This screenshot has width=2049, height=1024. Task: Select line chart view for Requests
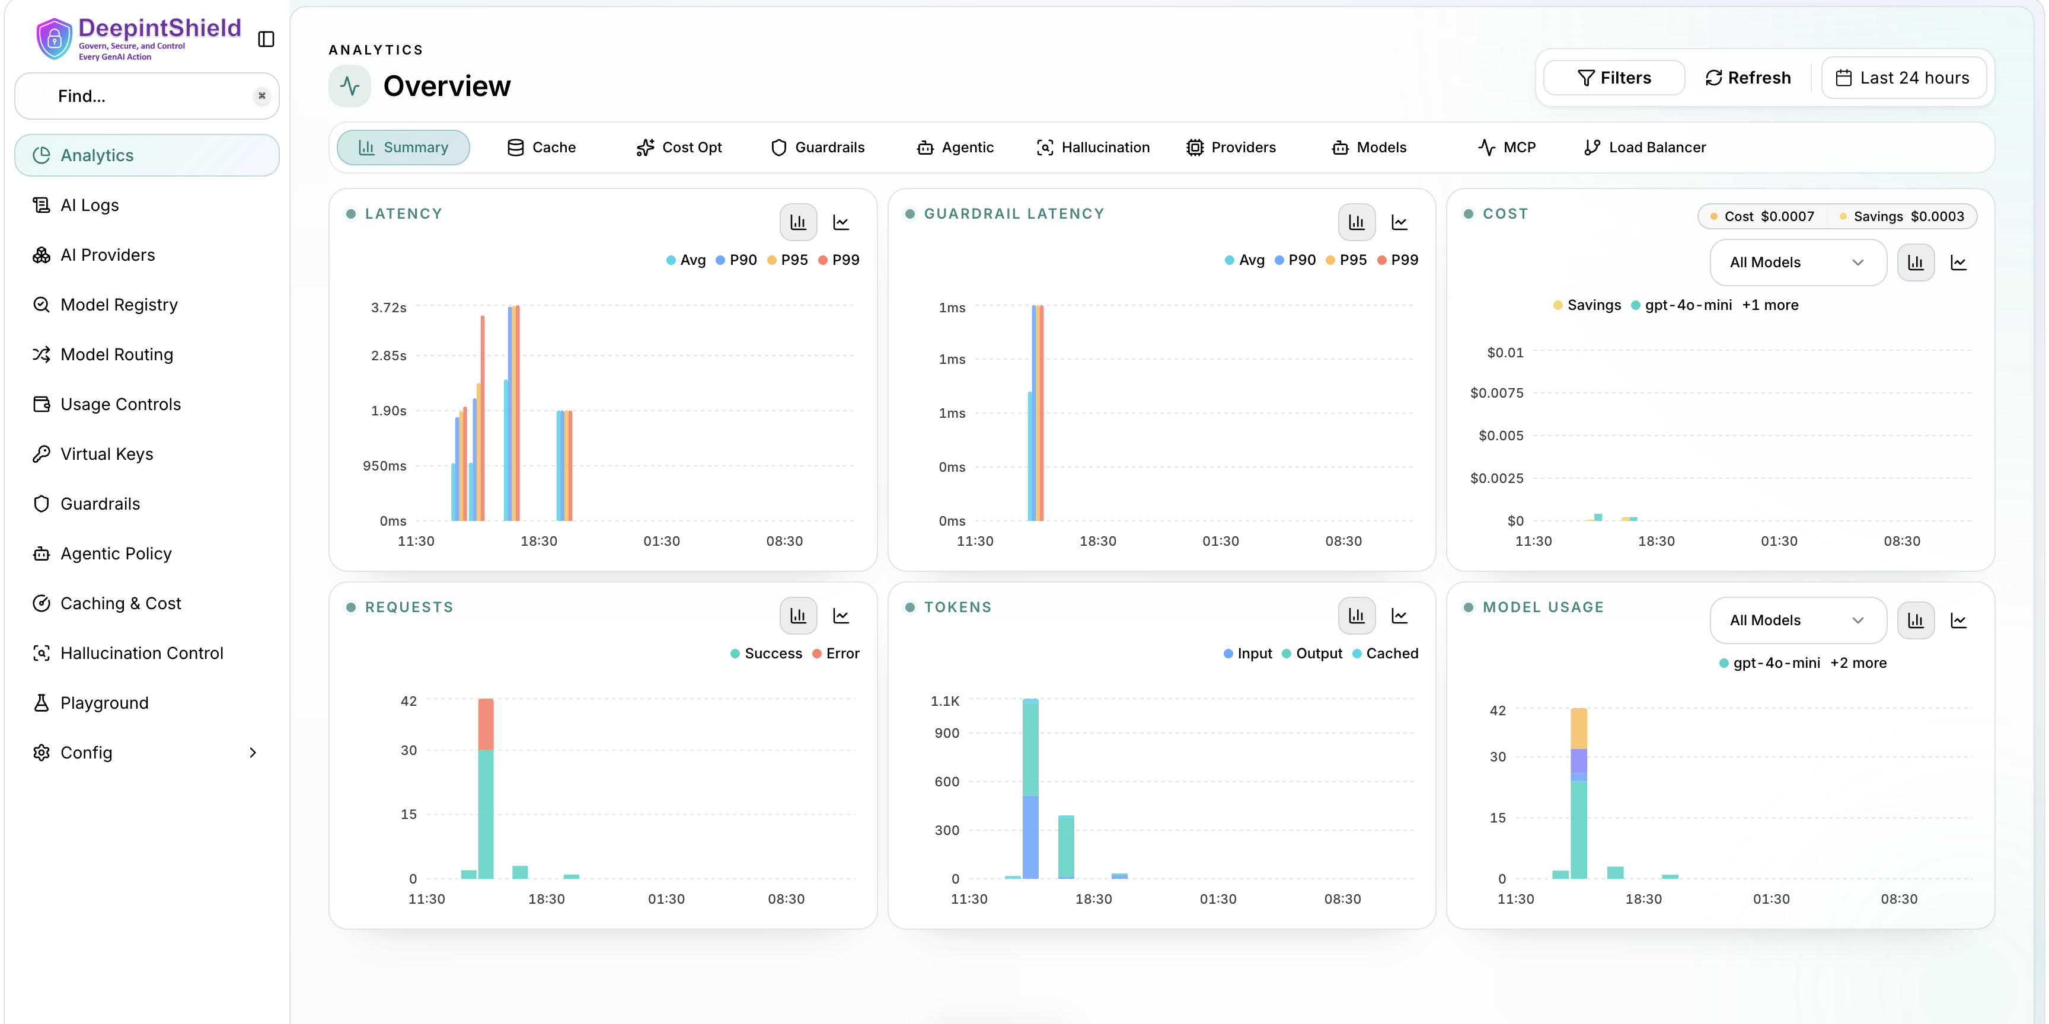tap(841, 616)
